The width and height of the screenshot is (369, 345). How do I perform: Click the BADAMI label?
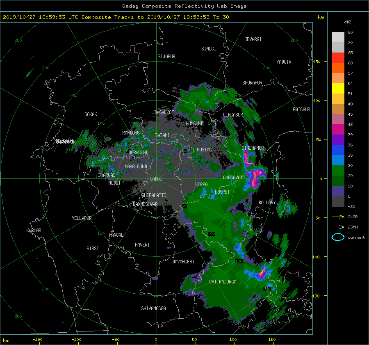click(x=162, y=135)
